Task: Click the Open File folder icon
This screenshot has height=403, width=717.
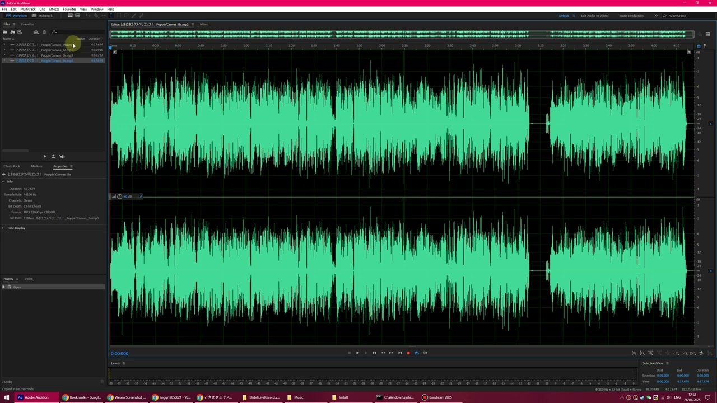Action: click(x=5, y=32)
